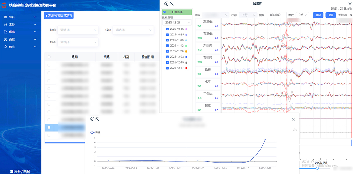The height and width of the screenshot is (174, 353).
Task: Collapse trend chart with double-left arrow icon
Action: pyautogui.click(x=91, y=119)
